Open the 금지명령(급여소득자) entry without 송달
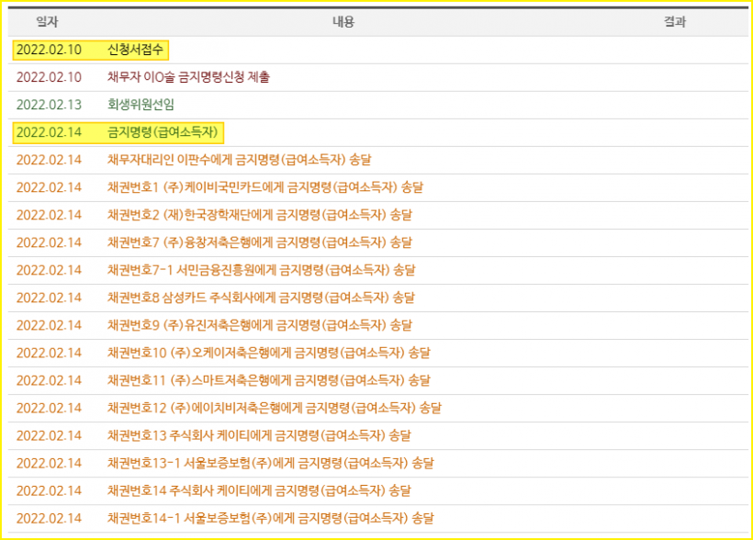 [163, 132]
